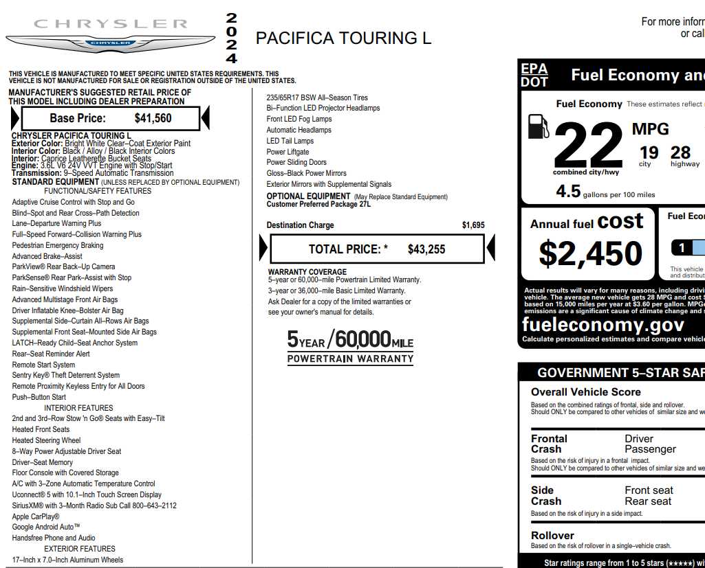
Task: Click the fuel pump icon
Action: coord(539,128)
